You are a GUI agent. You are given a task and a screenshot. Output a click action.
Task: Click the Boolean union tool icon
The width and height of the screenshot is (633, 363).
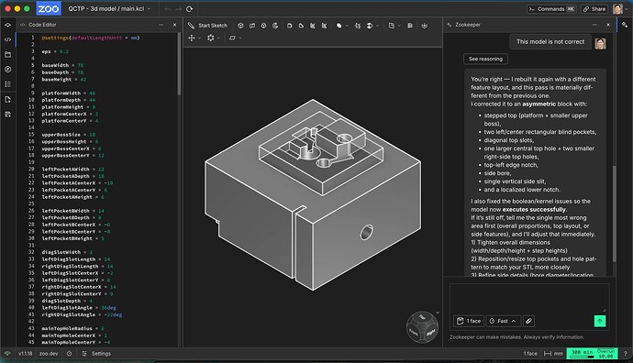[x=339, y=26]
